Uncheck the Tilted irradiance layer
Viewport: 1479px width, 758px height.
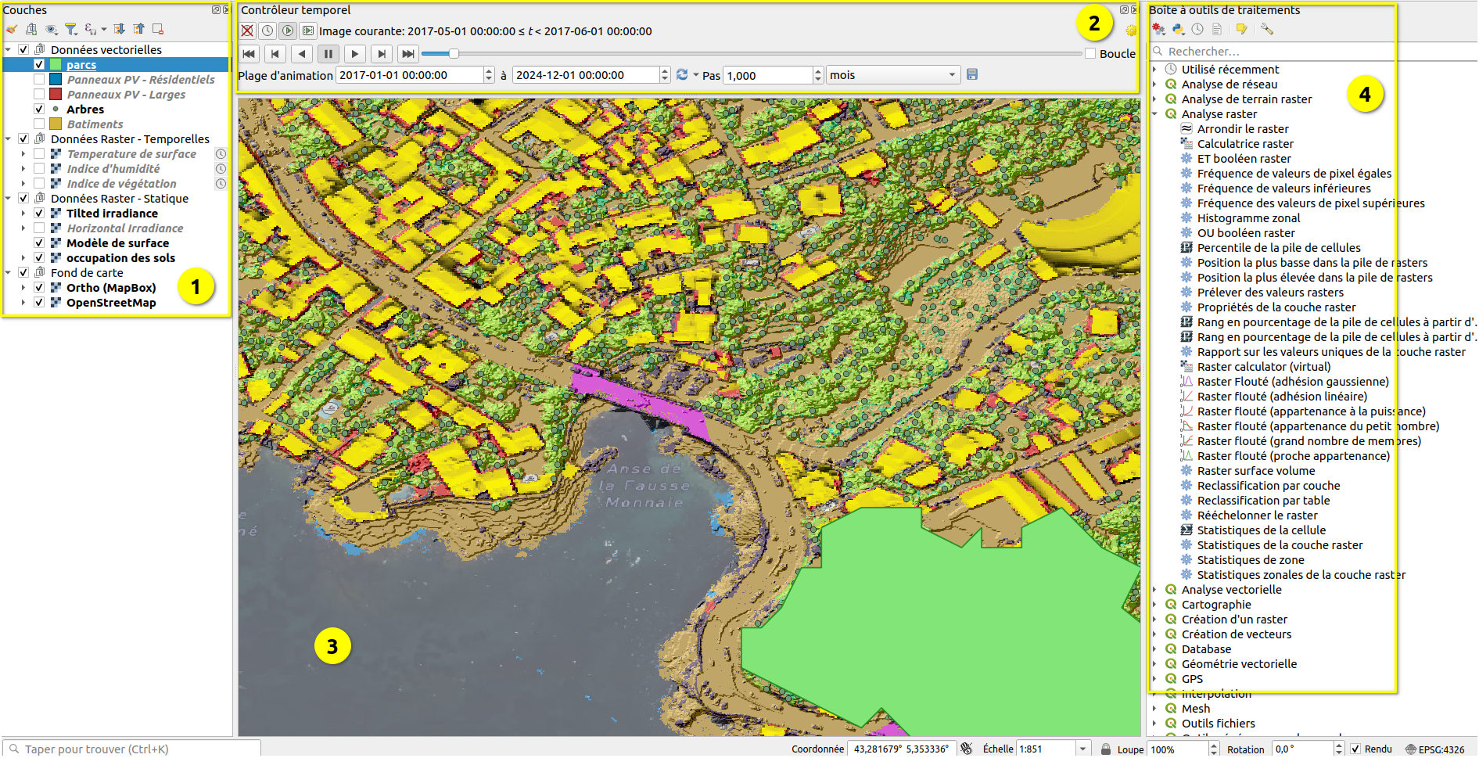(39, 213)
